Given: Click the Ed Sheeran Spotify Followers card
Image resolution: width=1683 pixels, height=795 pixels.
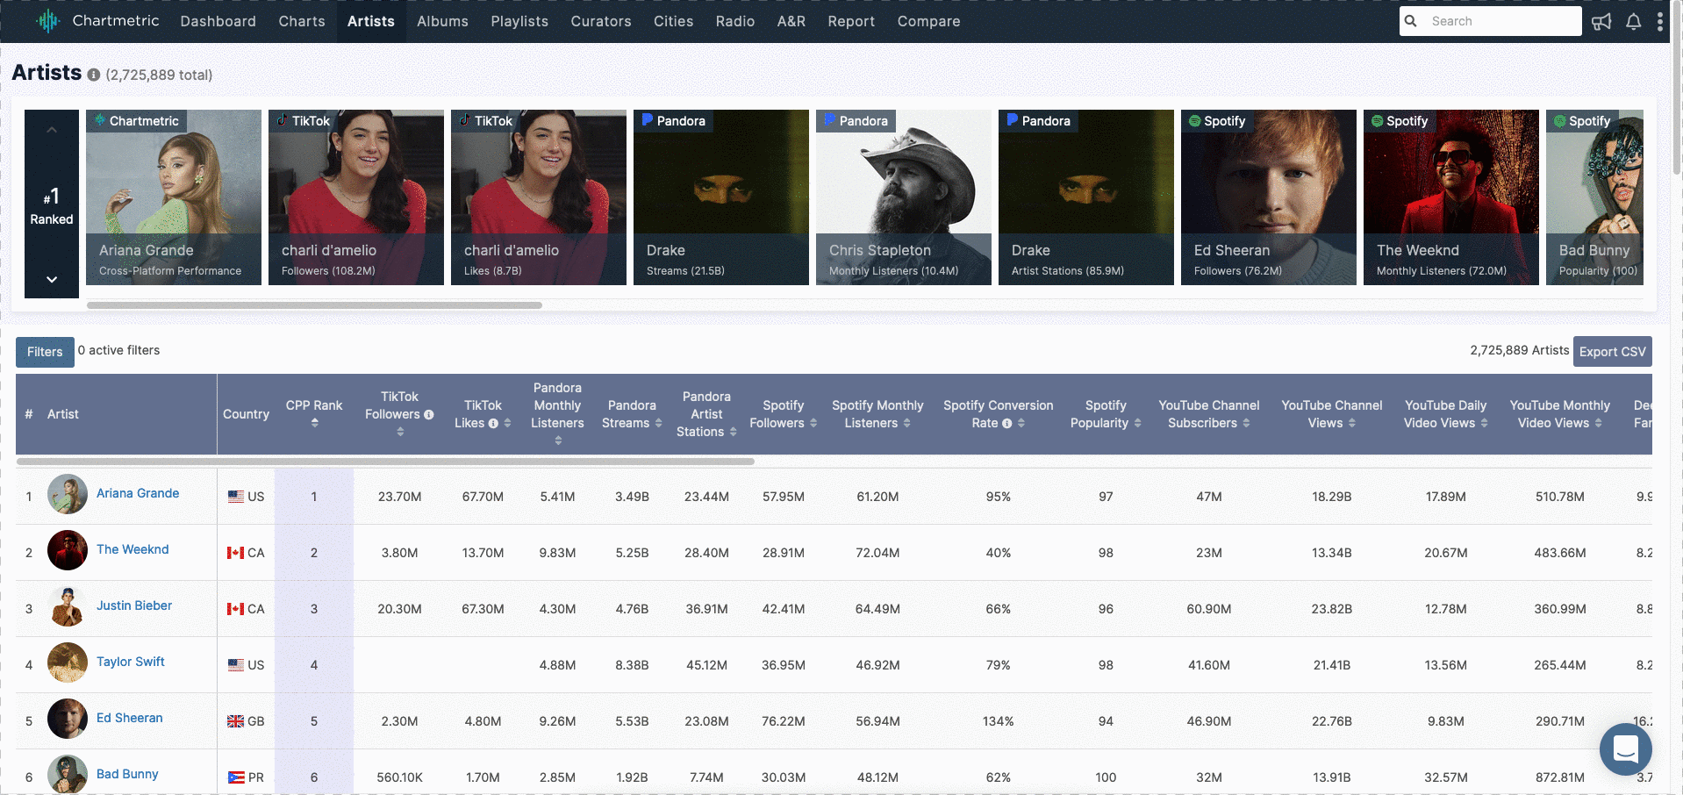Looking at the screenshot, I should tap(1268, 197).
